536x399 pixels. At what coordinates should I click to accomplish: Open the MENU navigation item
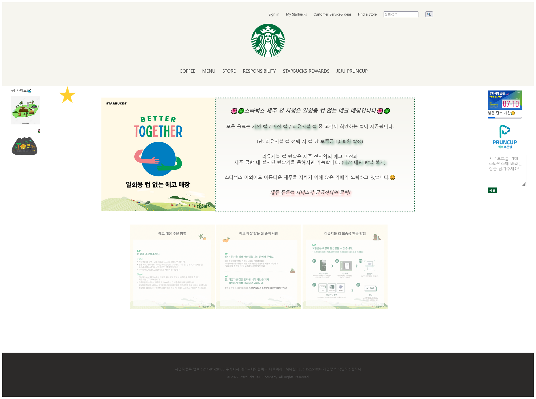(209, 71)
